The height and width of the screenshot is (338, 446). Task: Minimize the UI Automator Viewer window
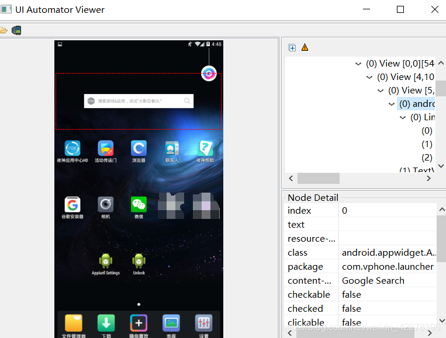pos(367,10)
